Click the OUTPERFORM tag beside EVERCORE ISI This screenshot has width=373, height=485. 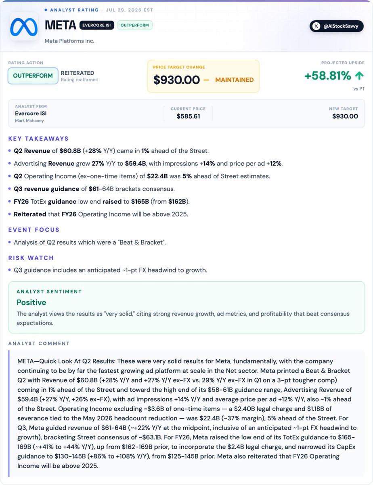tap(135, 25)
